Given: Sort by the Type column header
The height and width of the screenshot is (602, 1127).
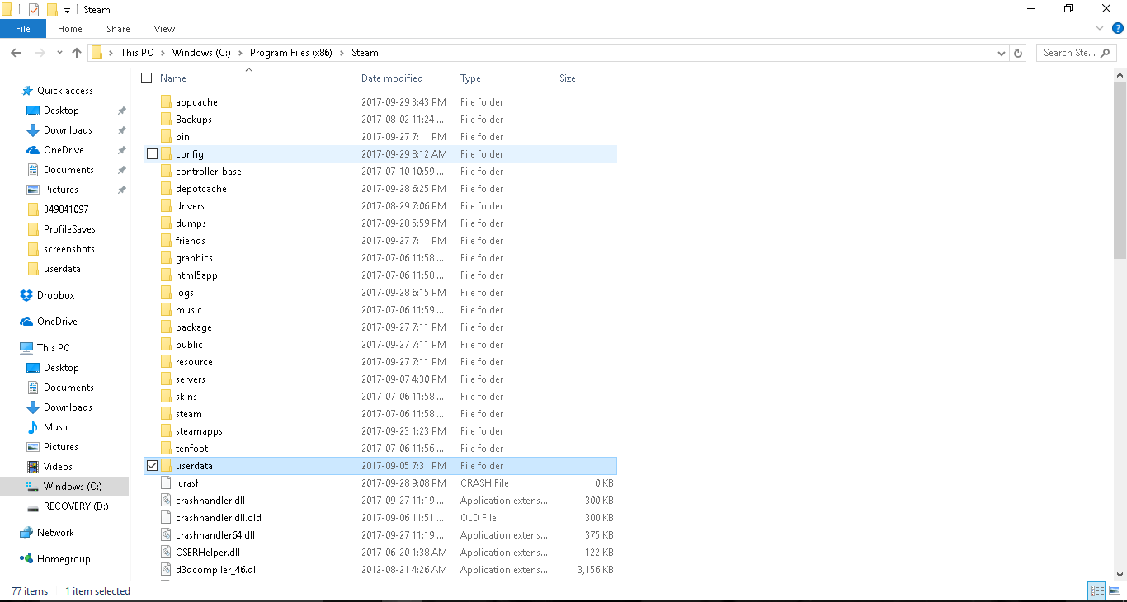Looking at the screenshot, I should [504, 78].
